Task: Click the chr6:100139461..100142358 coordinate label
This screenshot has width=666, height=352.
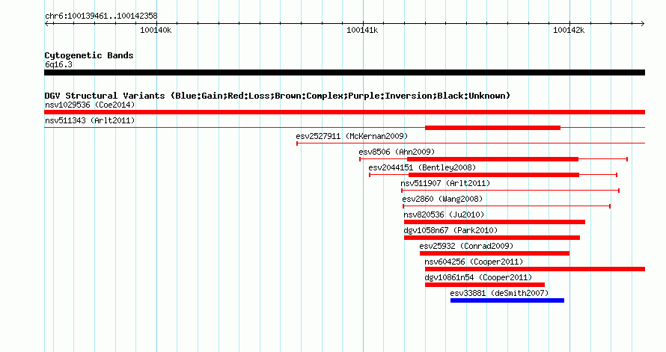Action: [101, 16]
